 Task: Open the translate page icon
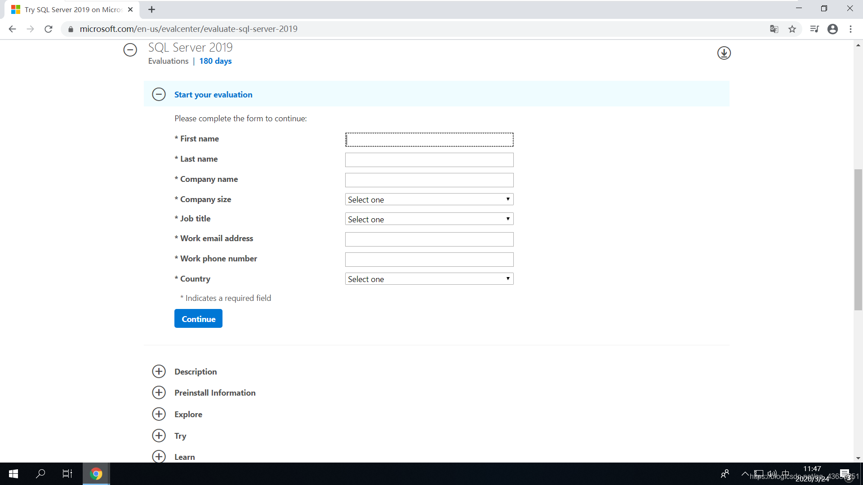[x=774, y=29]
